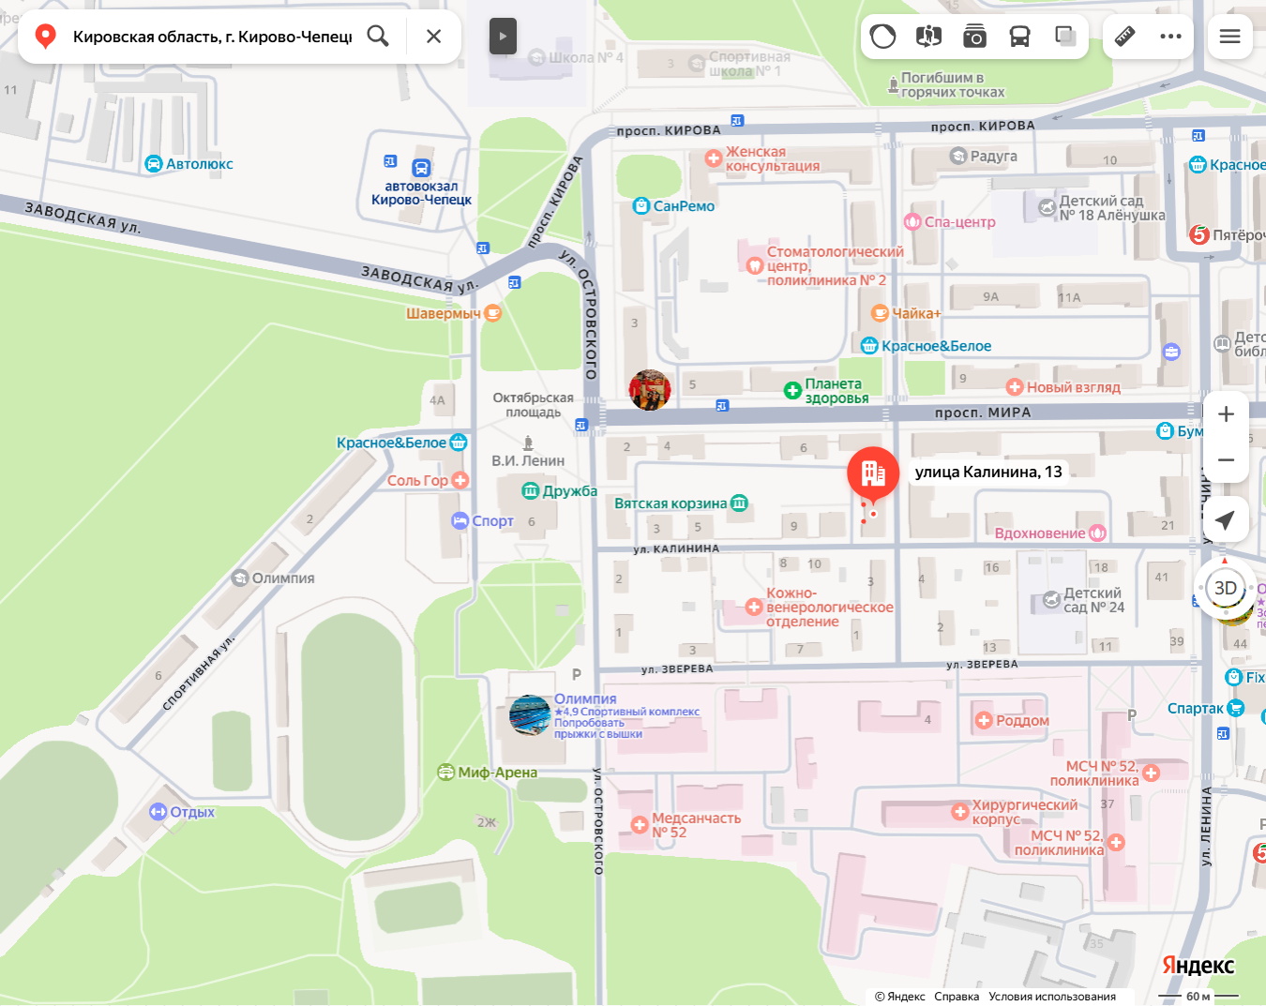Open the hamburger main menu
This screenshot has height=1006, width=1266.
tap(1229, 37)
